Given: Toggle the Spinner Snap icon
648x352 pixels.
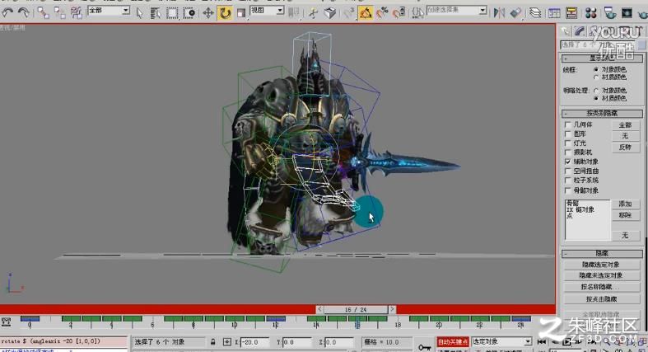Looking at the screenshot, I should (x=399, y=13).
